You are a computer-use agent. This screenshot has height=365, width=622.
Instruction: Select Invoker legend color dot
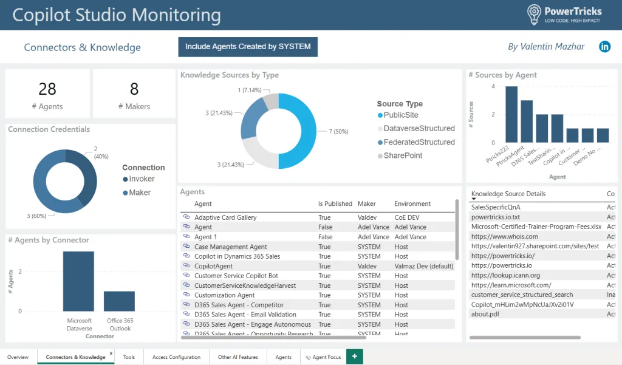point(125,179)
